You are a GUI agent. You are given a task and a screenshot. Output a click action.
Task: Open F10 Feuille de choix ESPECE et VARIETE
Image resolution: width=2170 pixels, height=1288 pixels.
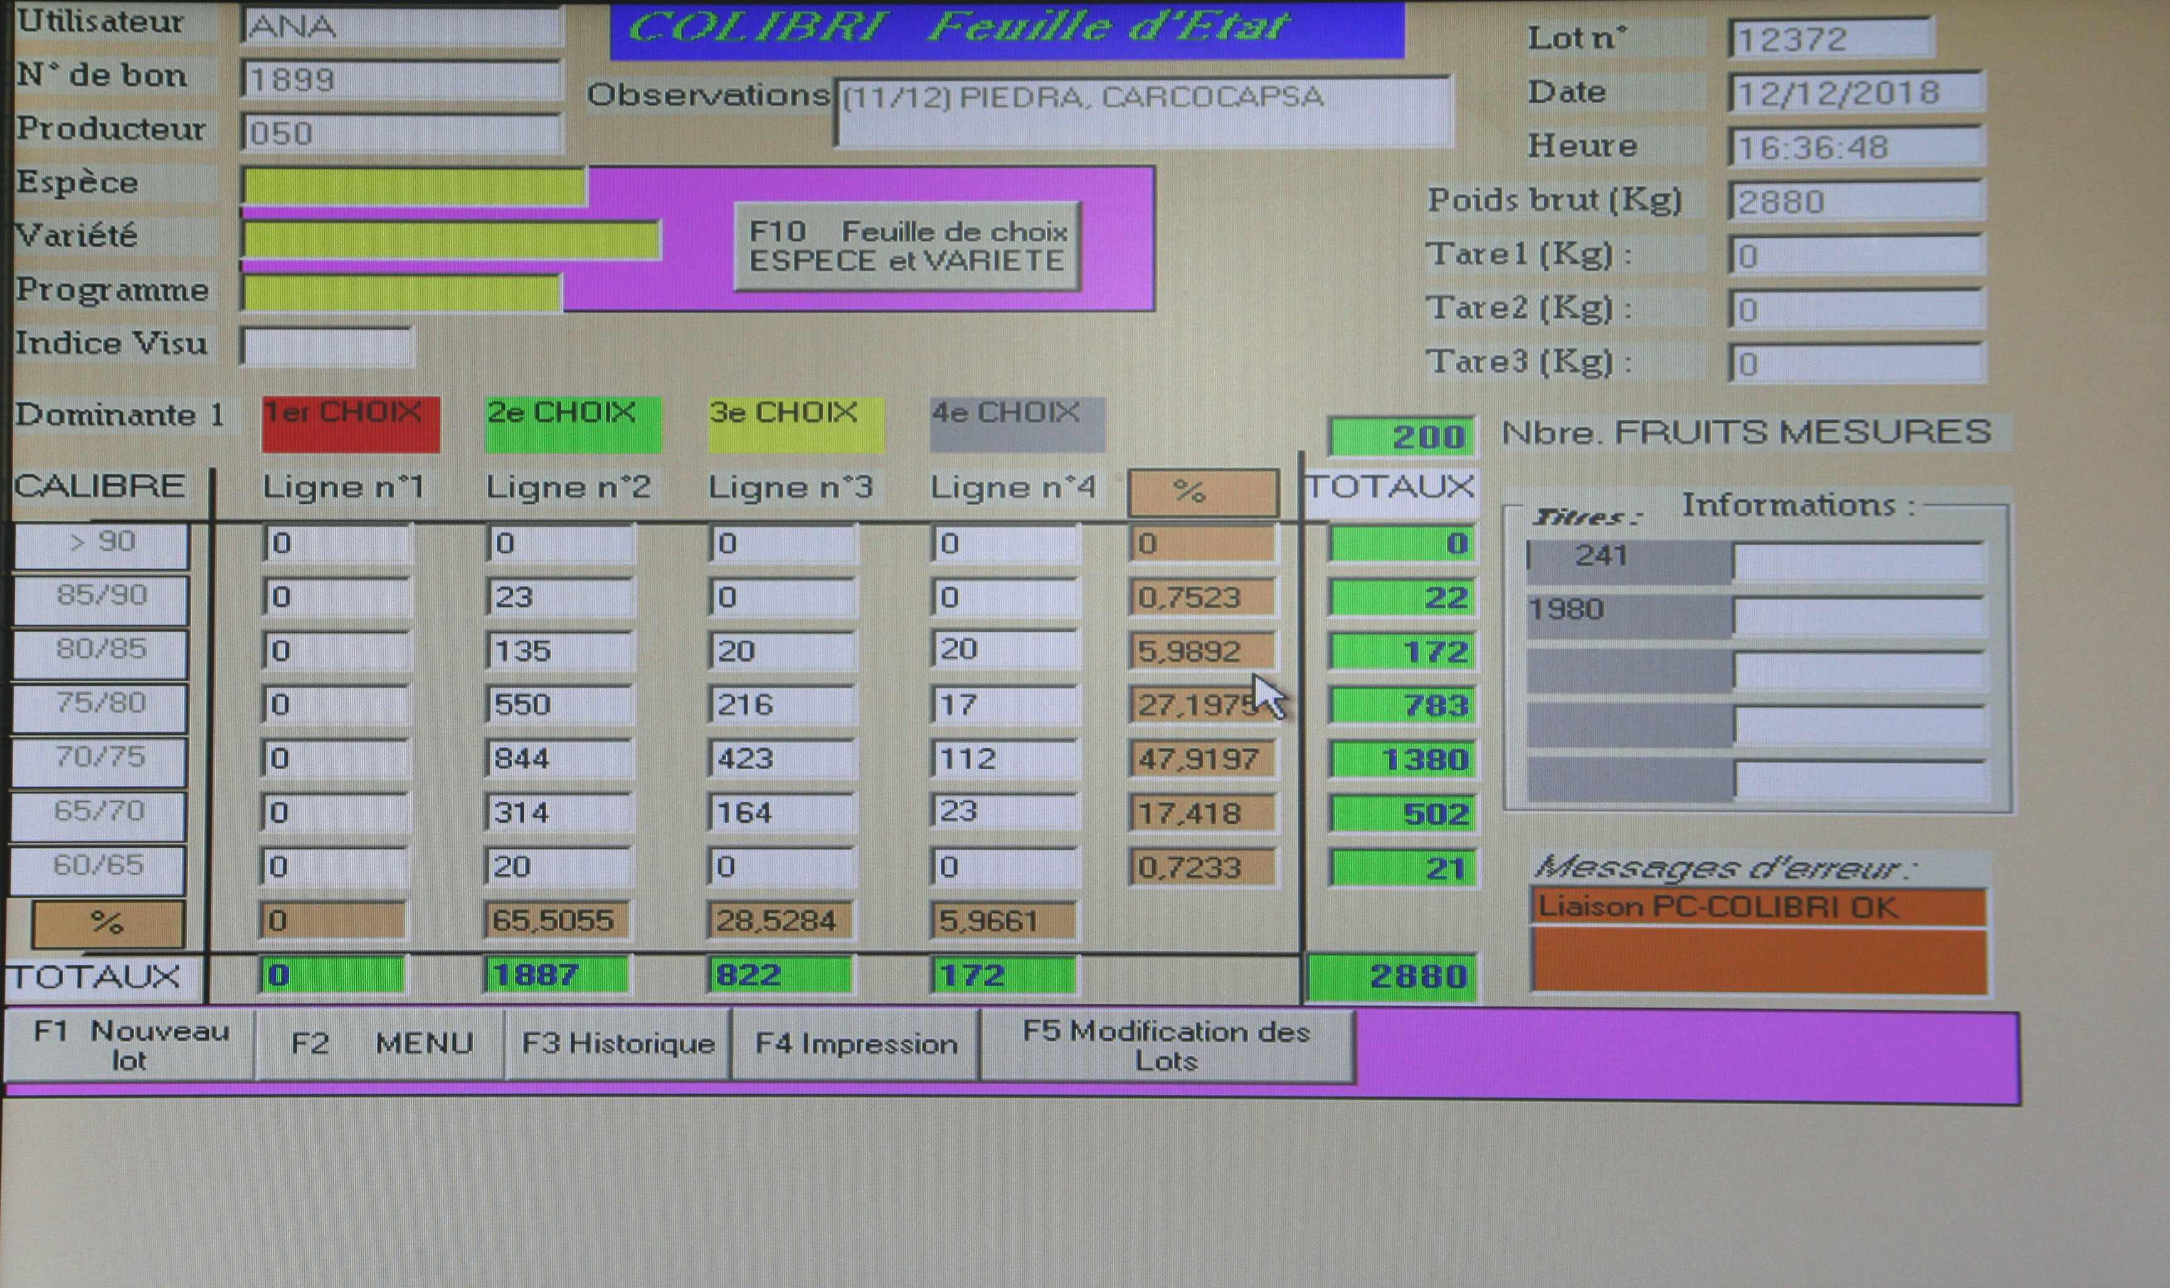click(907, 246)
